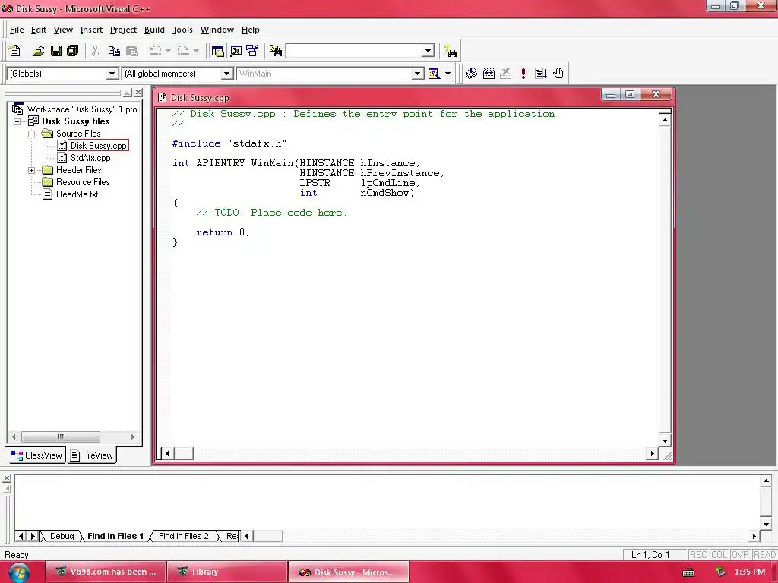Switch to the ClassView tab
Image resolution: width=778 pixels, height=583 pixels.
[36, 455]
